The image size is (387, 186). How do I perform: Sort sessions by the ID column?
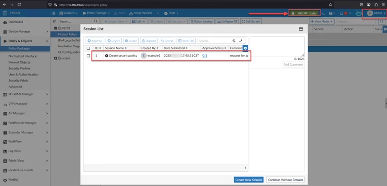(x=98, y=48)
